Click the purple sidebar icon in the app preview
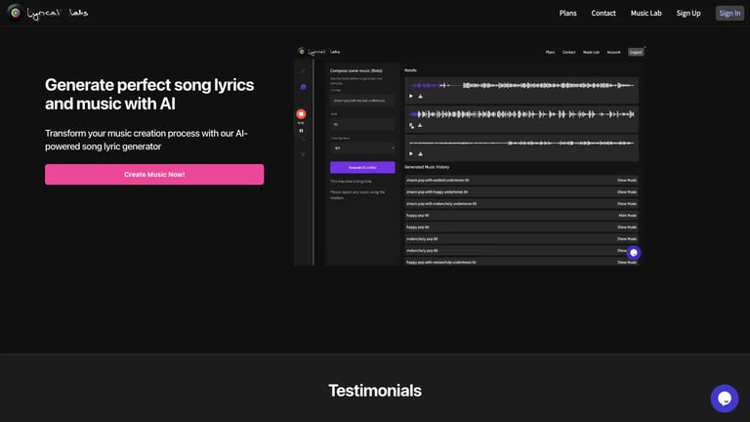750x422 pixels. 303,87
